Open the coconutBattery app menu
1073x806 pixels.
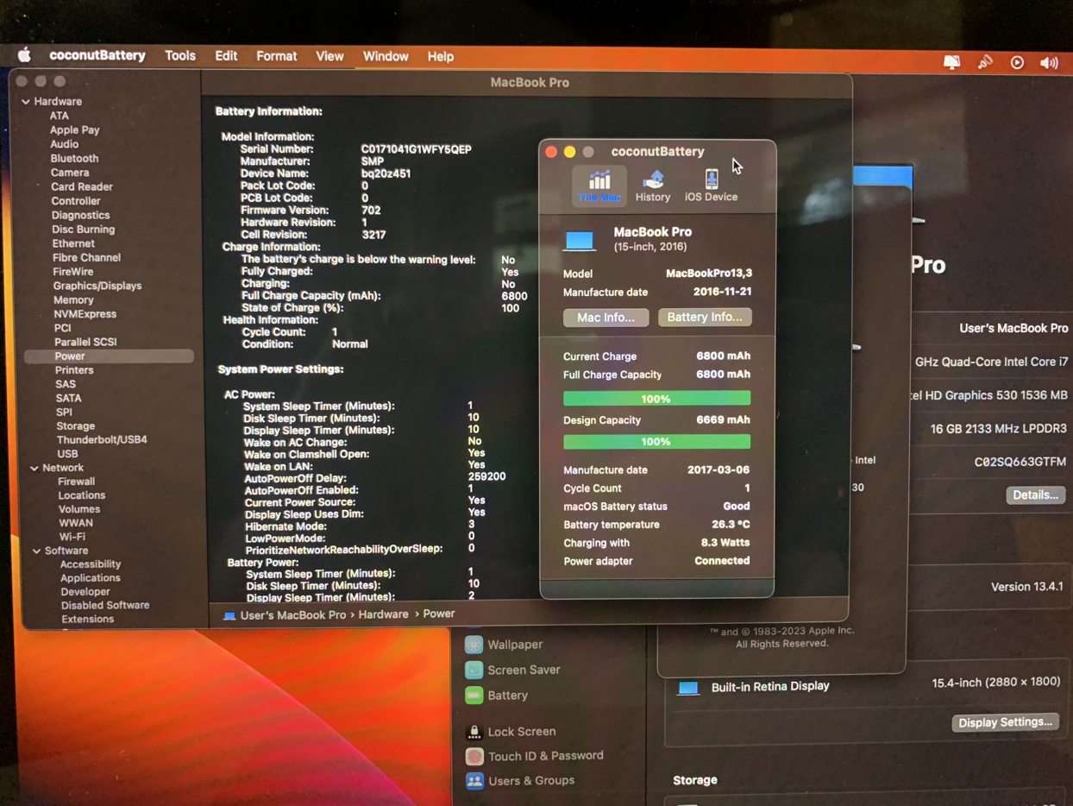[97, 55]
